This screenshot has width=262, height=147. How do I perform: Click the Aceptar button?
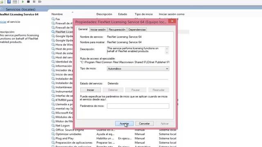pos(124,123)
